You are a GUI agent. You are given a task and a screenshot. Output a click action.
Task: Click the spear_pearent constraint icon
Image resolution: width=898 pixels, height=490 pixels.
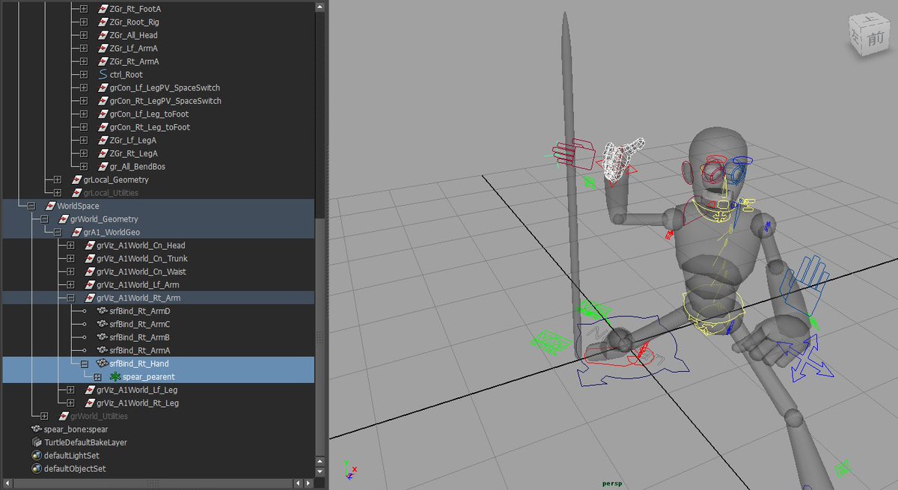point(115,377)
